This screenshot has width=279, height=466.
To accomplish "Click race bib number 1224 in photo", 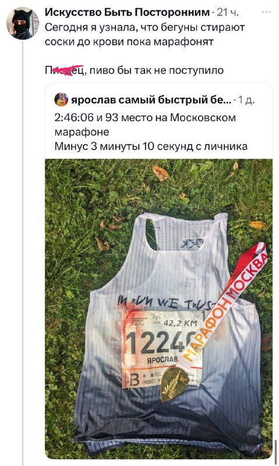I will click(158, 343).
